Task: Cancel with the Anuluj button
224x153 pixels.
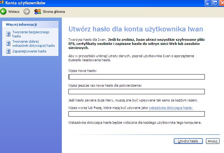Action: coord(213,141)
